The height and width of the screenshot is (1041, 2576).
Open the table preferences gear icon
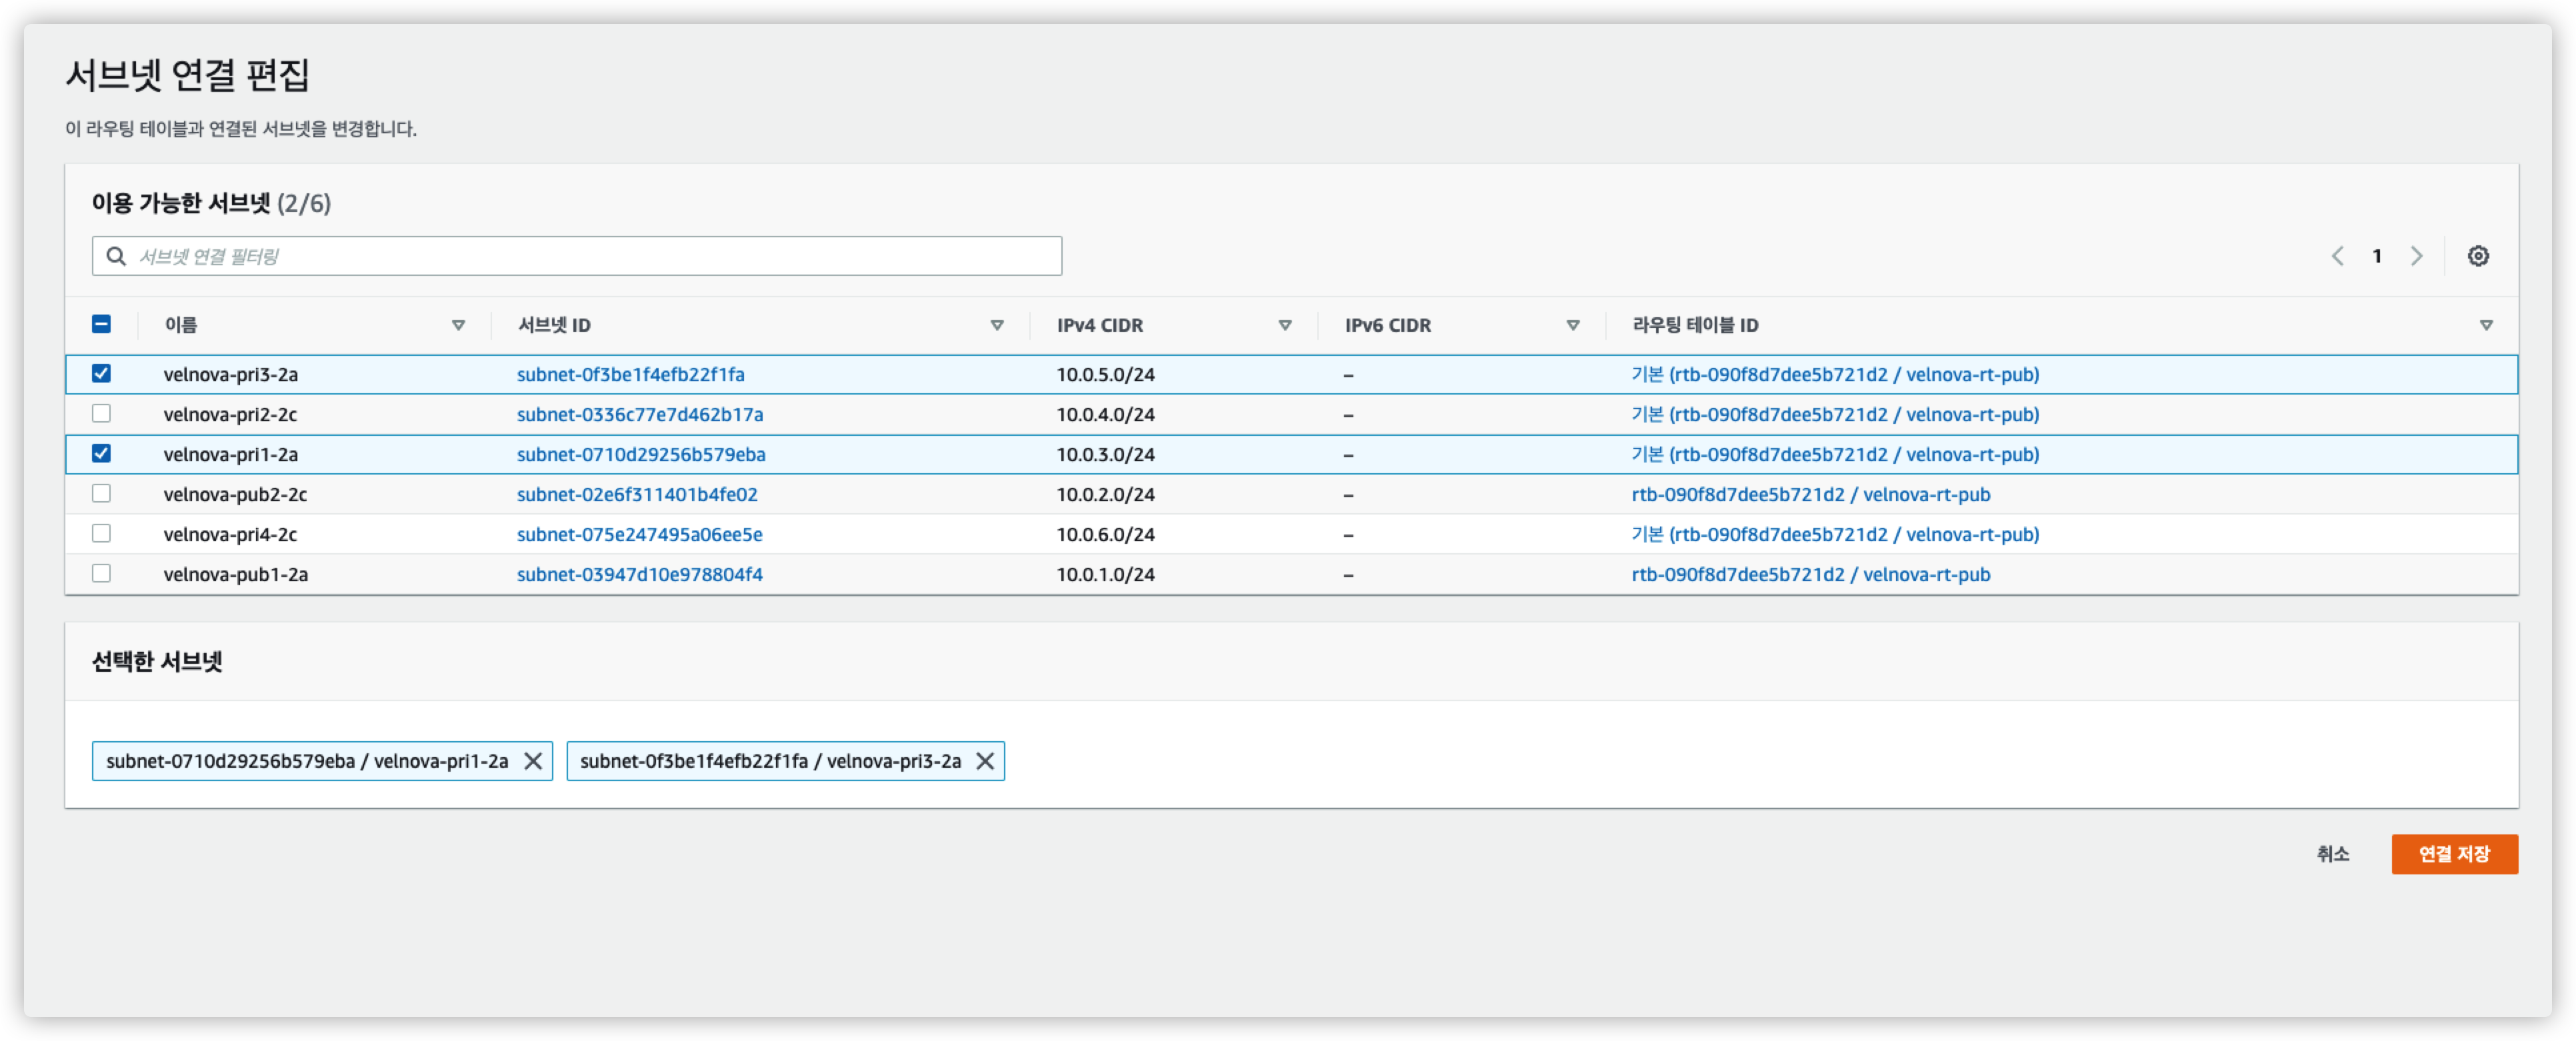(x=2477, y=256)
